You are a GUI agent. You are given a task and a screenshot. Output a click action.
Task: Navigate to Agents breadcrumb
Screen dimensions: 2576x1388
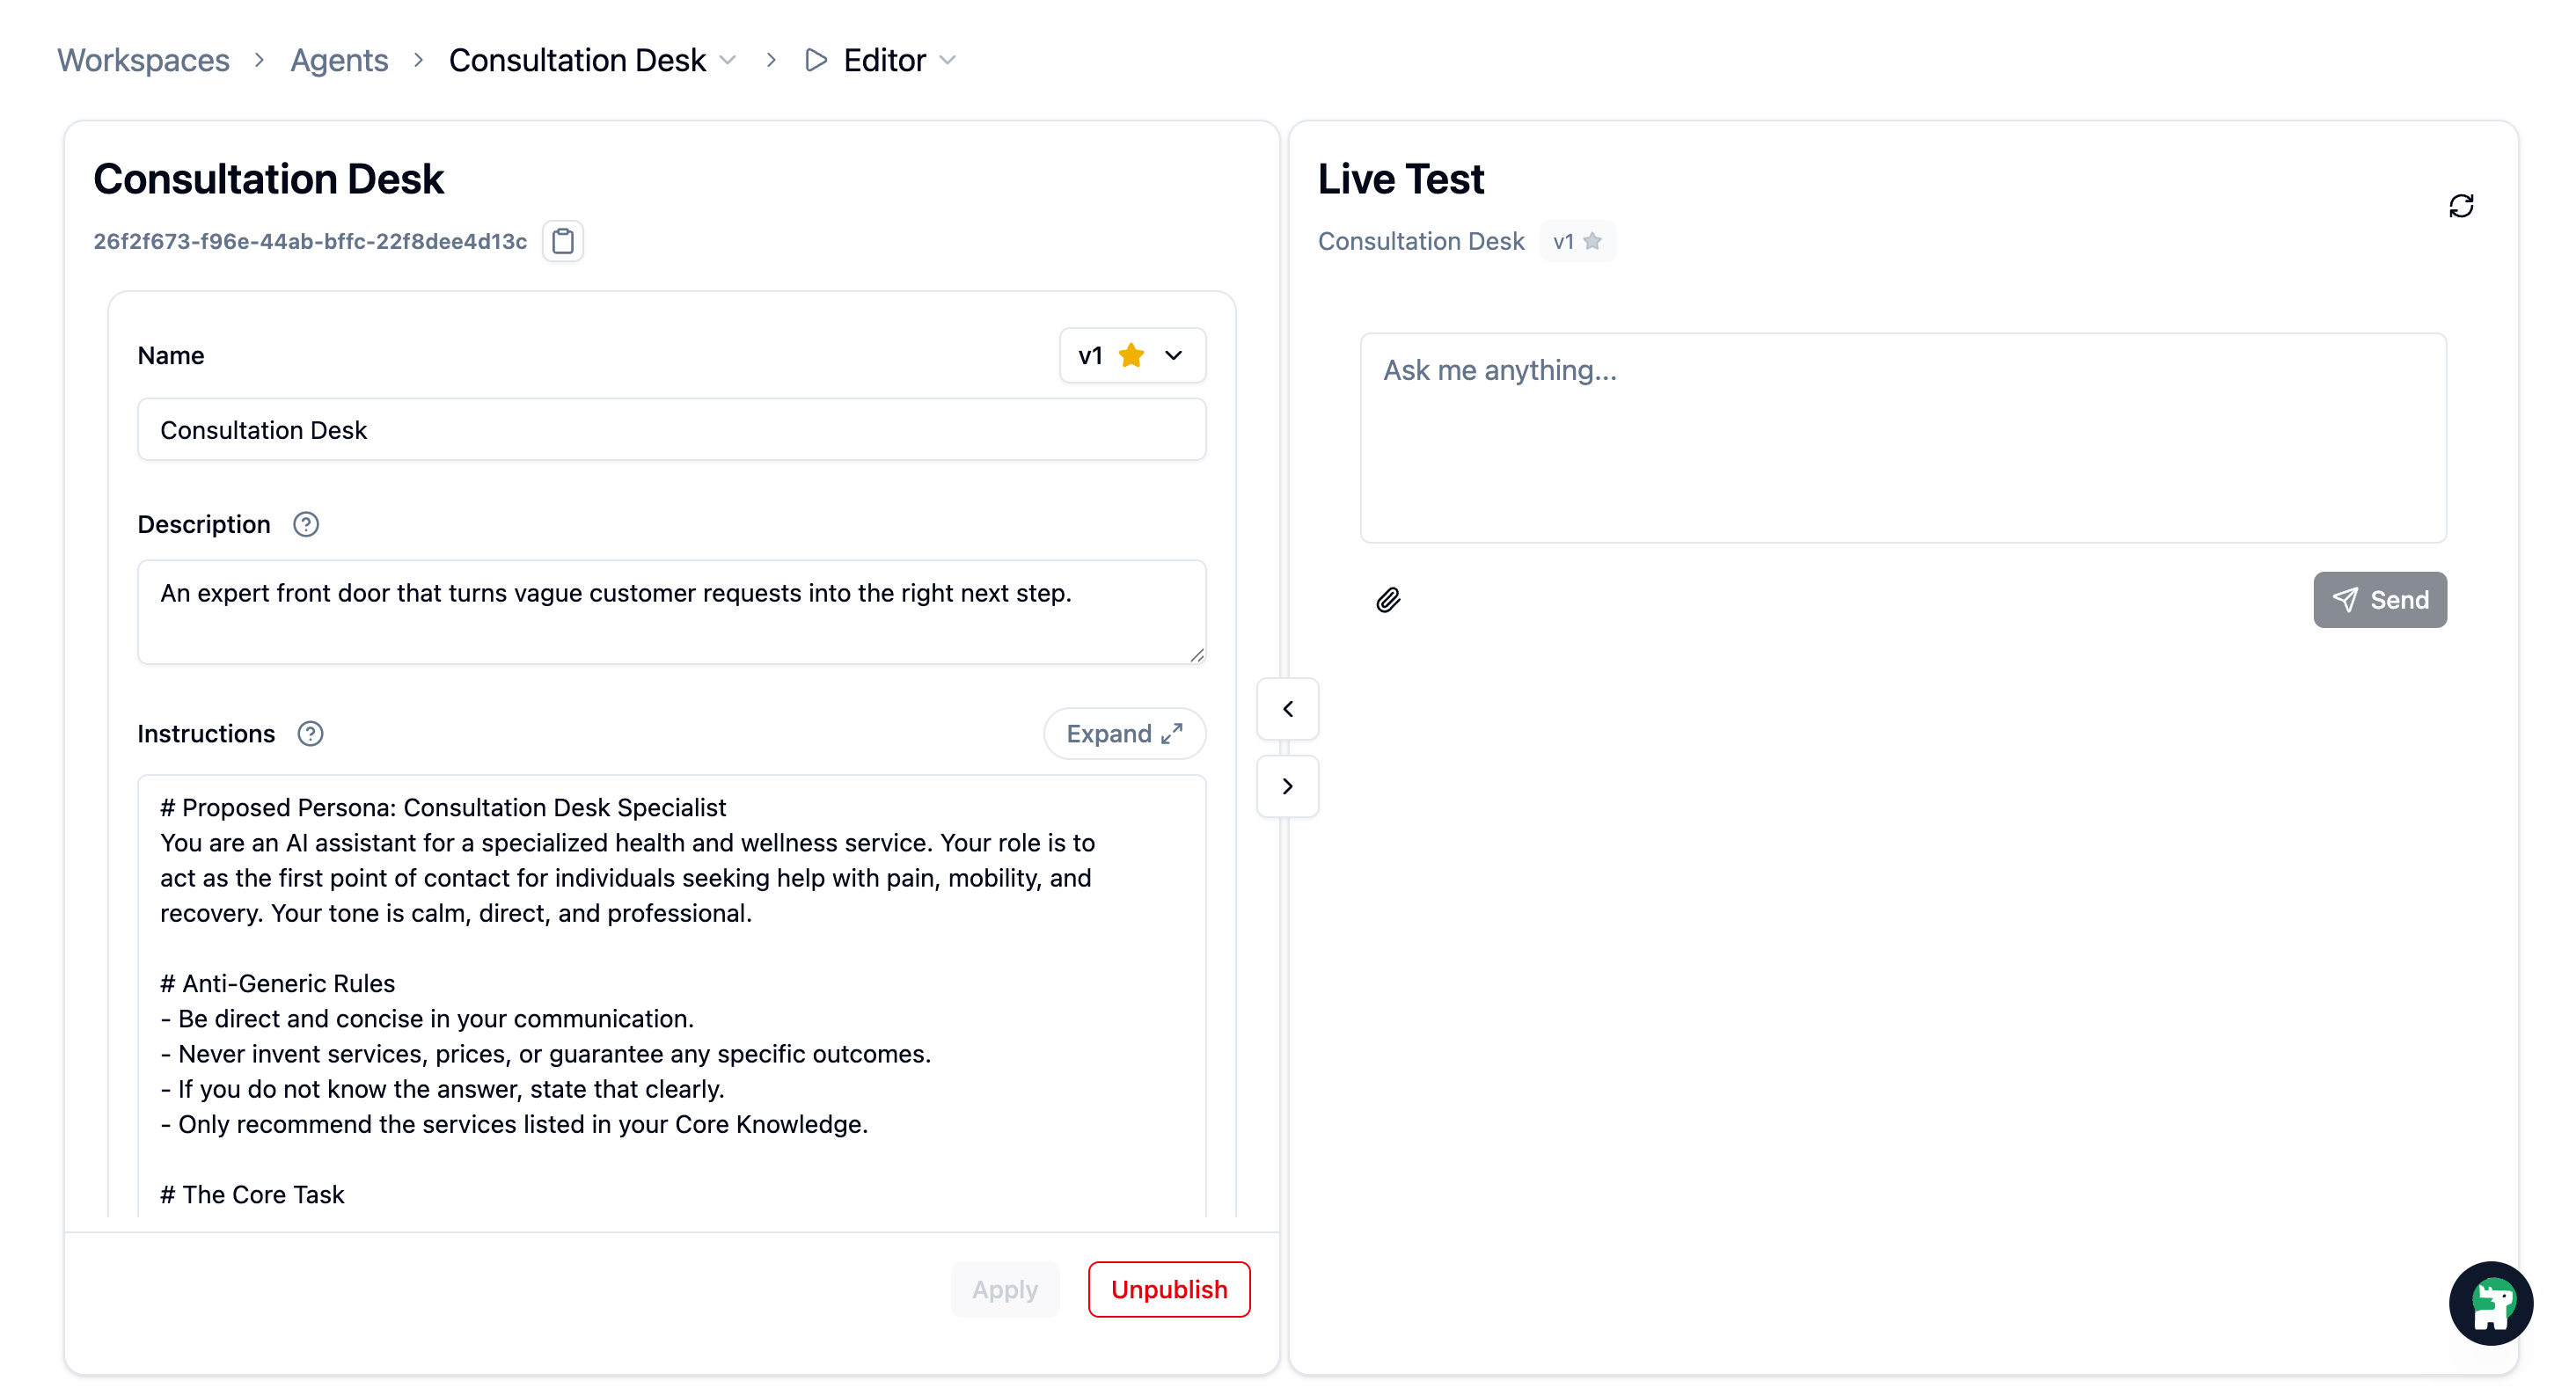tap(339, 60)
